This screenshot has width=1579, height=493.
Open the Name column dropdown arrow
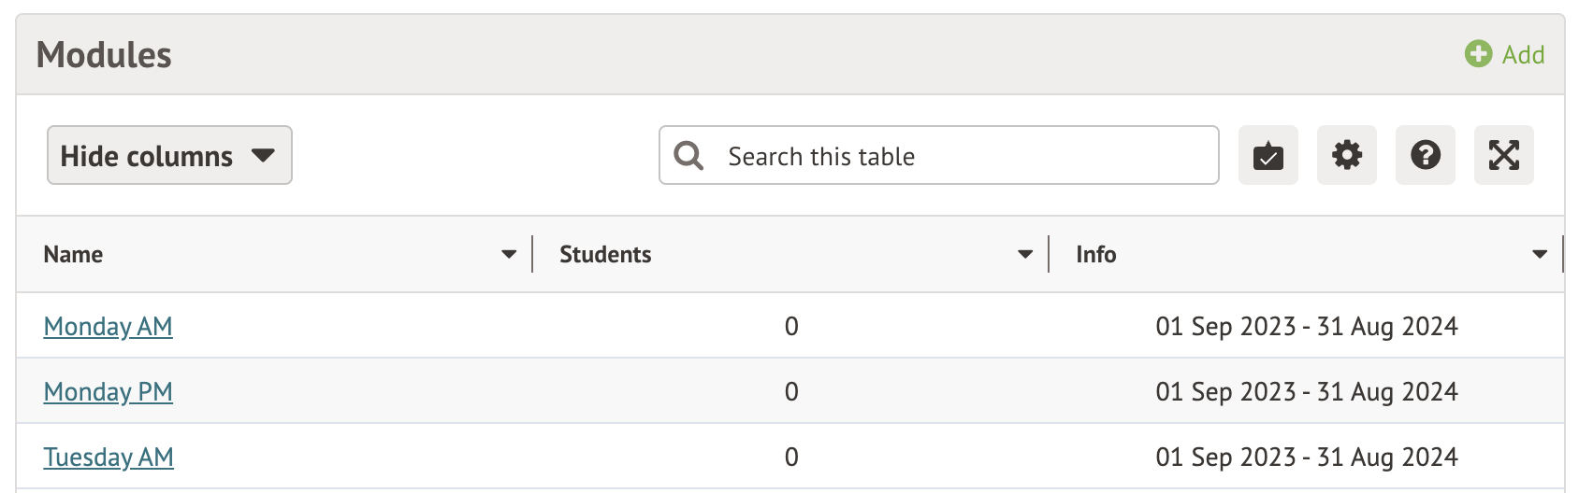(509, 254)
